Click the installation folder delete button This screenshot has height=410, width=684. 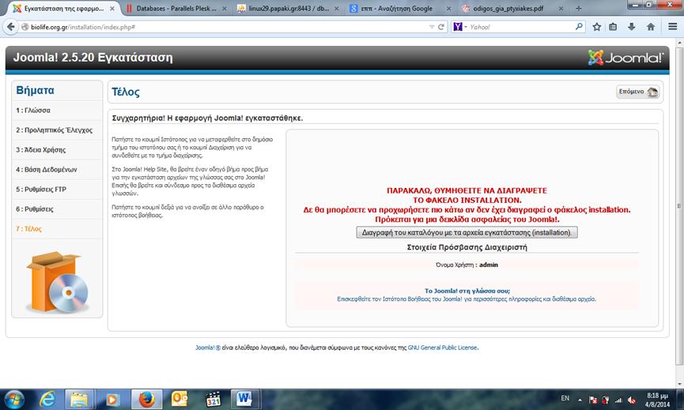pos(467,233)
